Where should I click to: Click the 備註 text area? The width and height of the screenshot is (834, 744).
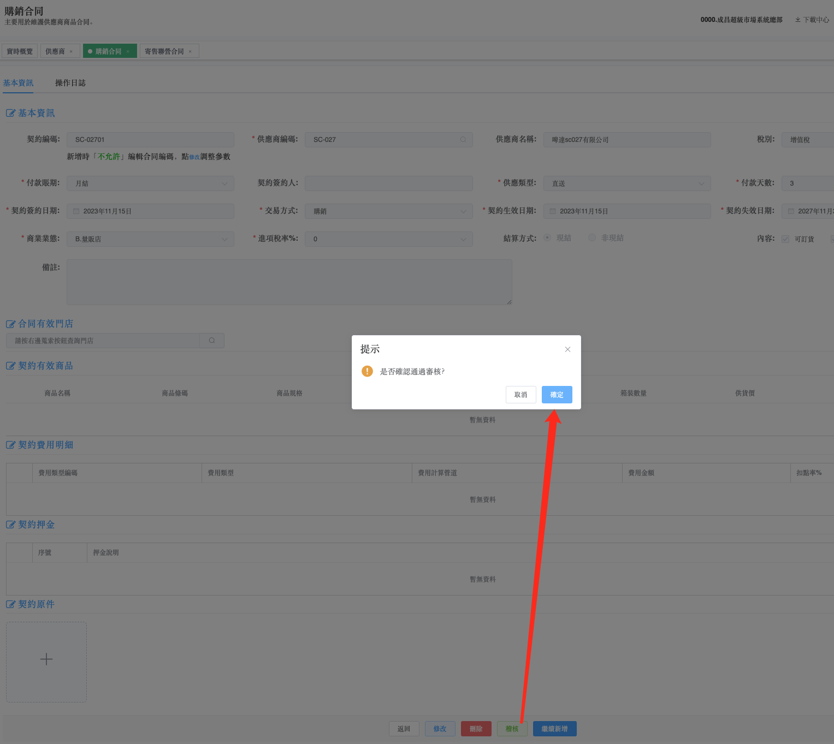[x=289, y=282]
